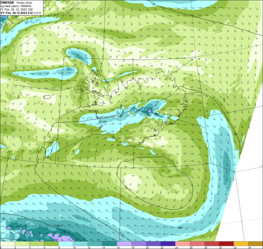The height and width of the screenshot is (249, 263).
Task: Select the "Vindur (m/s)" header text
Action: tap(24, 3)
